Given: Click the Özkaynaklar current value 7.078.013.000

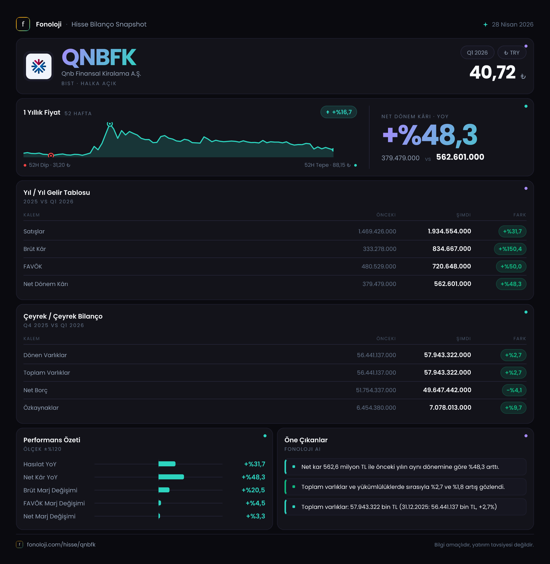Looking at the screenshot, I should [x=450, y=407].
